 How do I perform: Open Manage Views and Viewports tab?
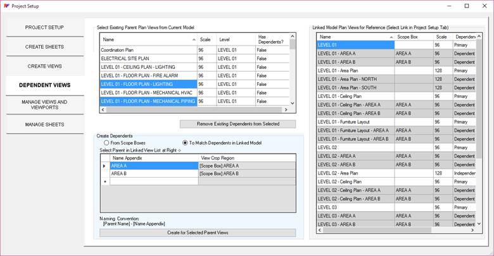coord(44,104)
